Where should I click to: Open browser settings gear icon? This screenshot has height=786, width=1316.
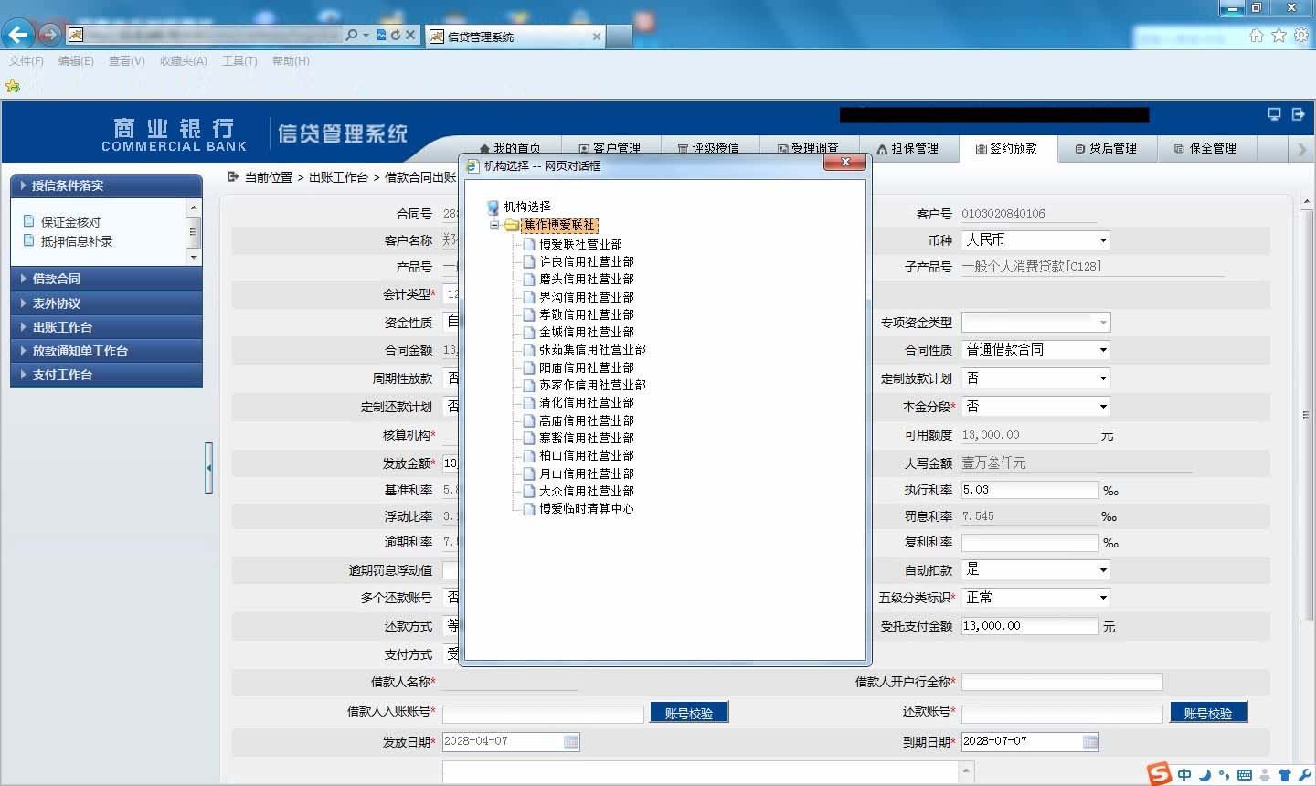point(1301,35)
